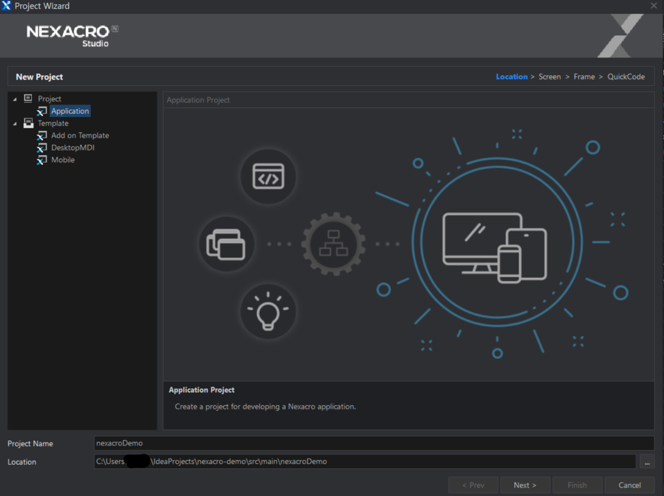
Task: Go to the Location wizard step
Action: point(512,77)
